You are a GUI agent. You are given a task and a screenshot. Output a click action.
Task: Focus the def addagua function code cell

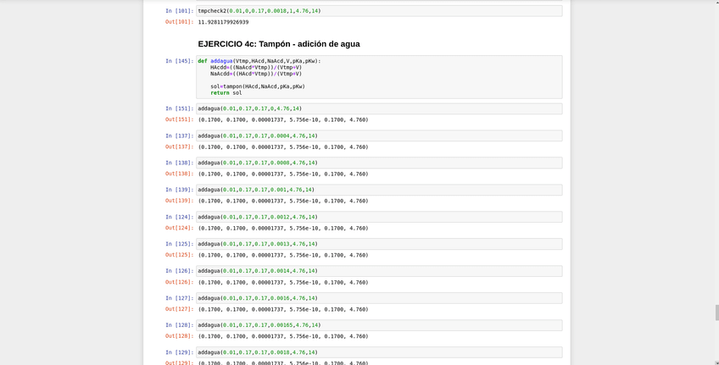pos(378,77)
